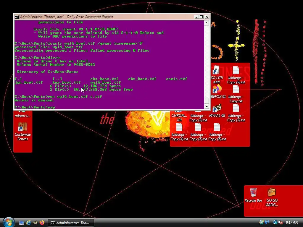Select the FIREFOX 91 desktop shortcut
The height and width of the screenshot is (227, 303).
click(217, 92)
